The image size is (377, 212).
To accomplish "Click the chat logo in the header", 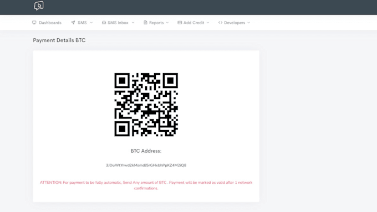I will pyautogui.click(x=39, y=6).
